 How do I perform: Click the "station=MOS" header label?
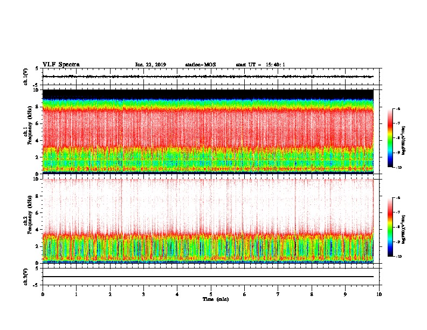tap(201, 65)
